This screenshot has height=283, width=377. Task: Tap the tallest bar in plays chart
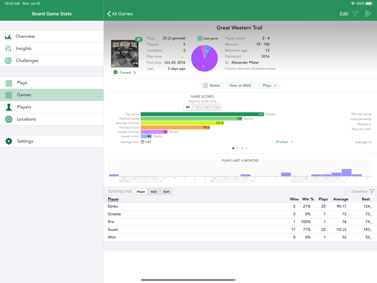click(x=347, y=173)
